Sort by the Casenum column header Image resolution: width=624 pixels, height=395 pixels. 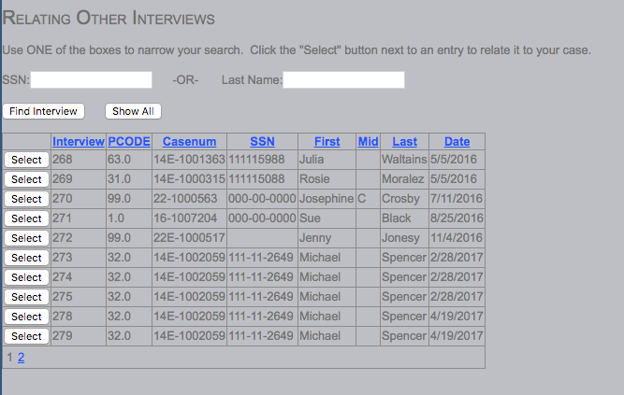click(x=189, y=142)
